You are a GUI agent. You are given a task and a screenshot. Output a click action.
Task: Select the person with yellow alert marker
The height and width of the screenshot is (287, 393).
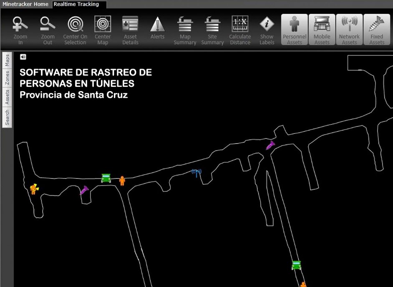coord(34,189)
